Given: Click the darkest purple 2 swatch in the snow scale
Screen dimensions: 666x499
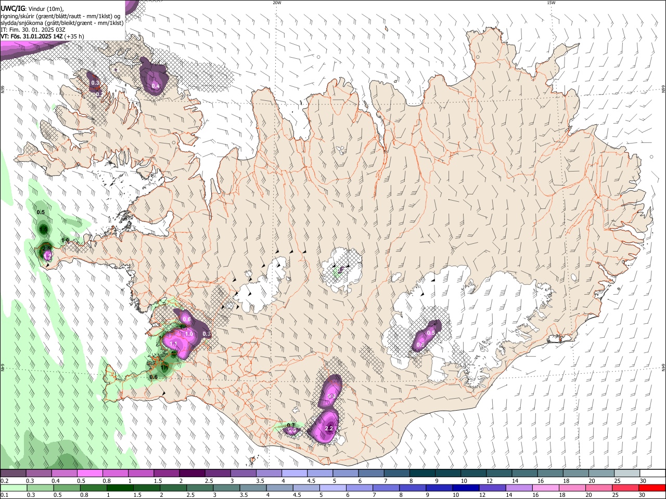Looking at the screenshot, I should 192,473.
